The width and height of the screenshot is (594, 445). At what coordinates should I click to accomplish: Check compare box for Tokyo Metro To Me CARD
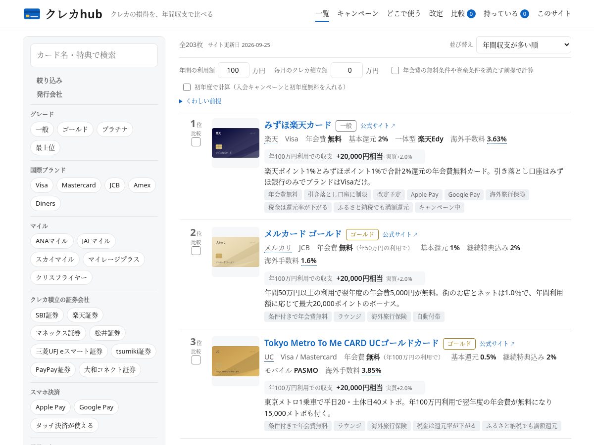(196, 360)
